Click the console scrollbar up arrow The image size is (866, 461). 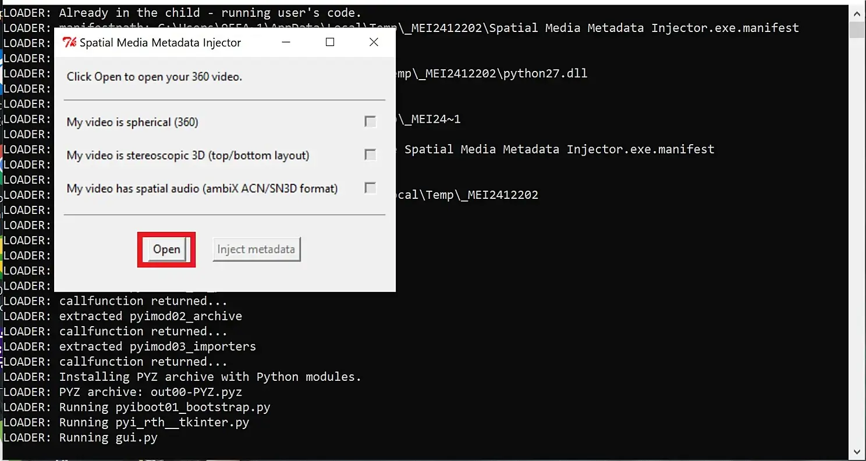(856, 12)
